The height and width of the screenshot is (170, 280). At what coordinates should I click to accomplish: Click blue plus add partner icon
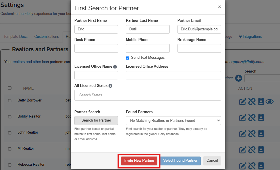pos(239,78)
